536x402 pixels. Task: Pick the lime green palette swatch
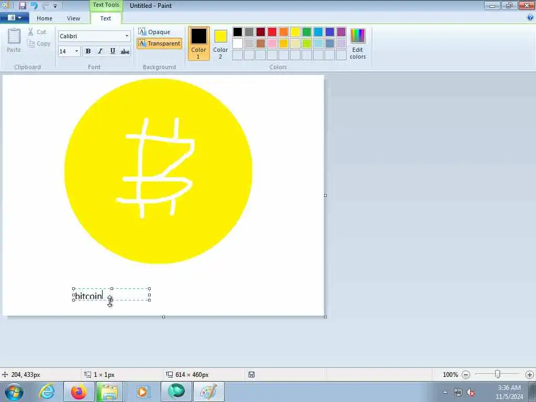point(307,43)
